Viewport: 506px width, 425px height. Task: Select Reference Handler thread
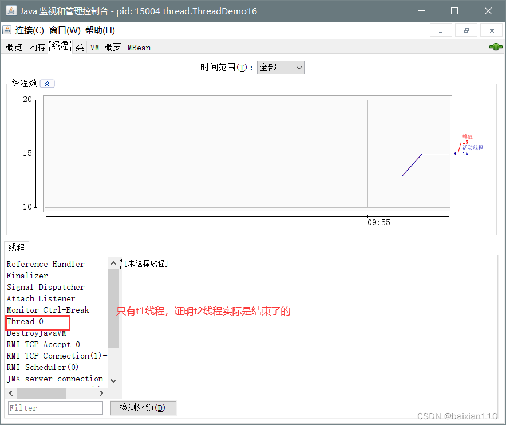point(45,264)
